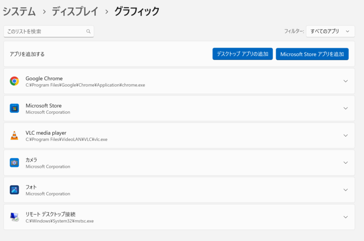
Task: Expand the Google Chrome entry chevron
Action: point(345,81)
